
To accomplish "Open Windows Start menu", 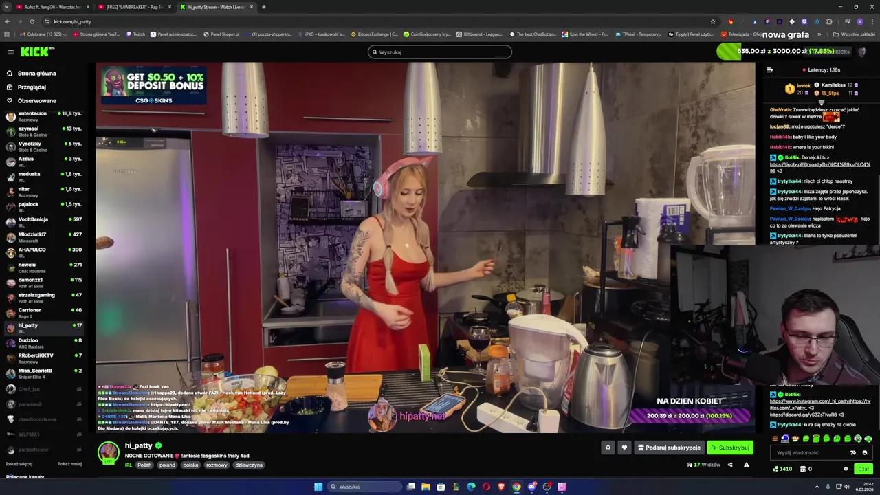I will point(318,487).
